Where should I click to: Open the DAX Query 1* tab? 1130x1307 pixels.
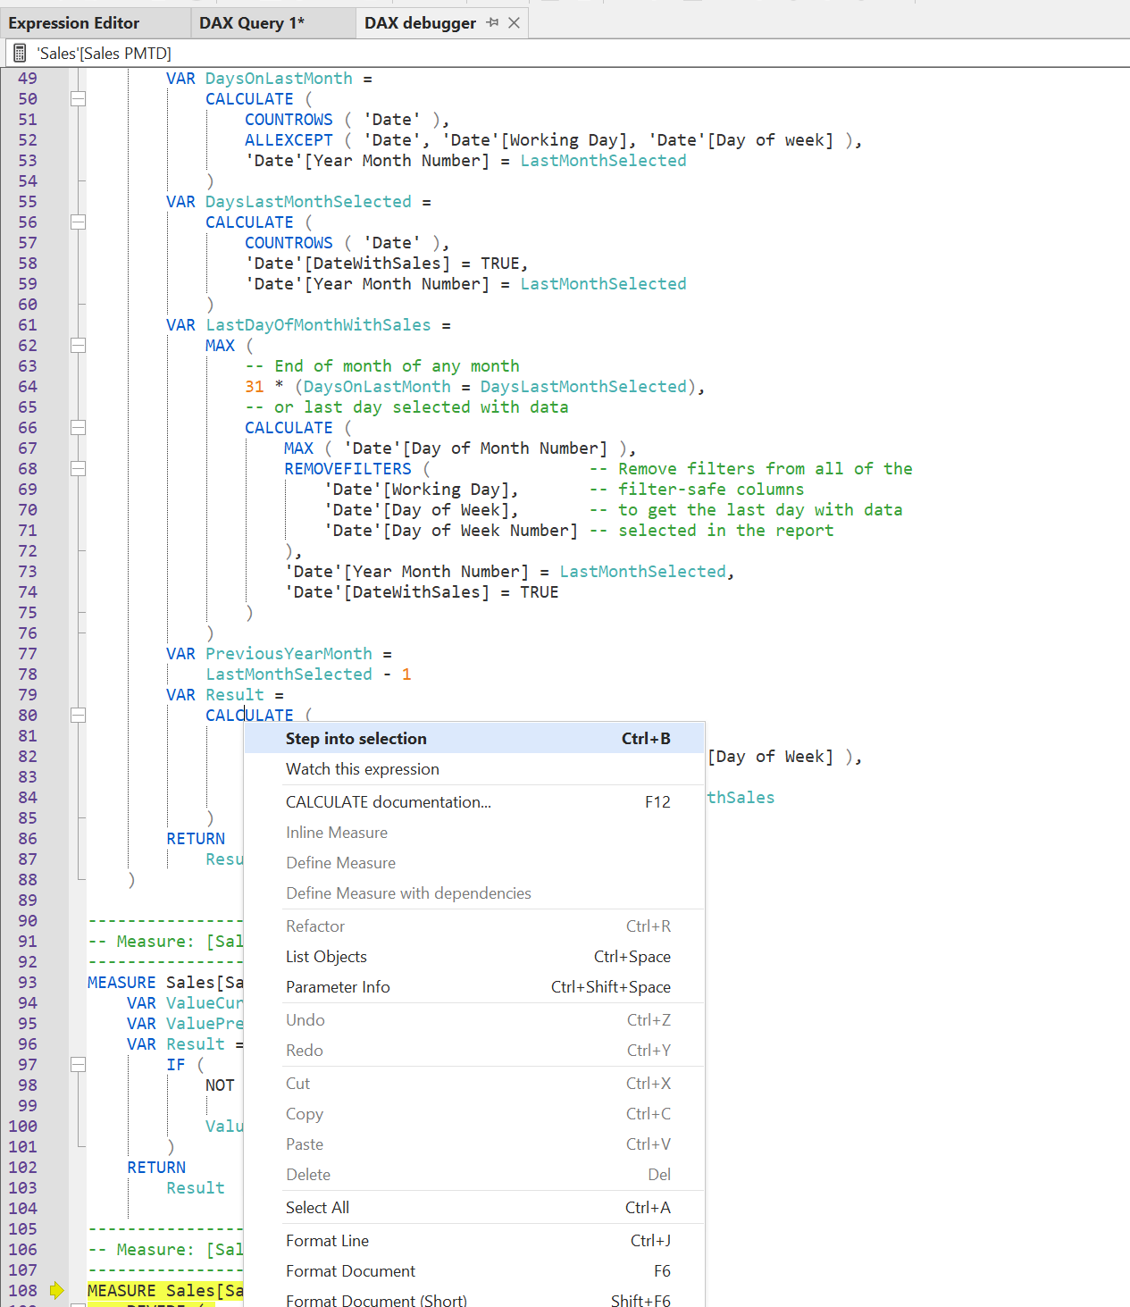(x=252, y=23)
